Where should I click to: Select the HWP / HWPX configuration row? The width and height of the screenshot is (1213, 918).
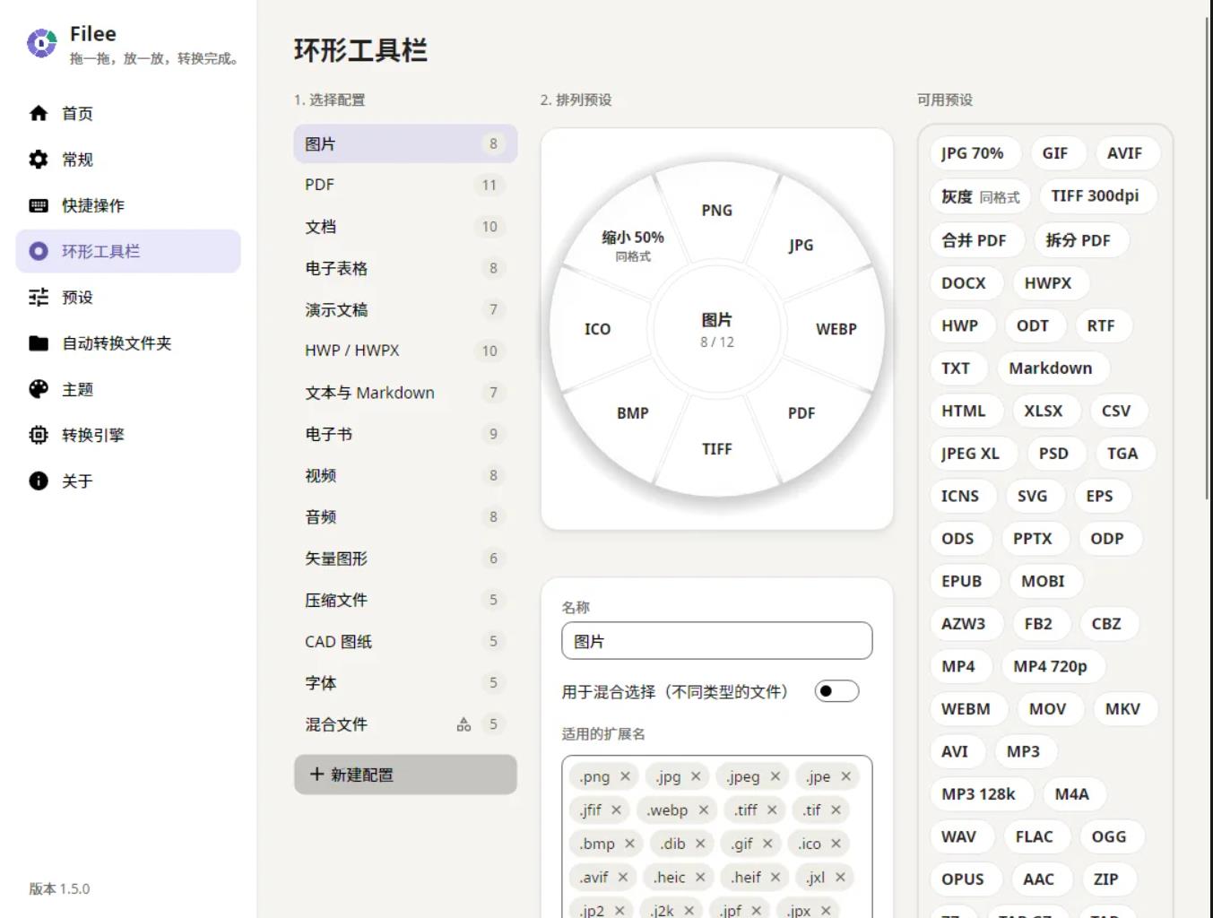[x=405, y=351]
